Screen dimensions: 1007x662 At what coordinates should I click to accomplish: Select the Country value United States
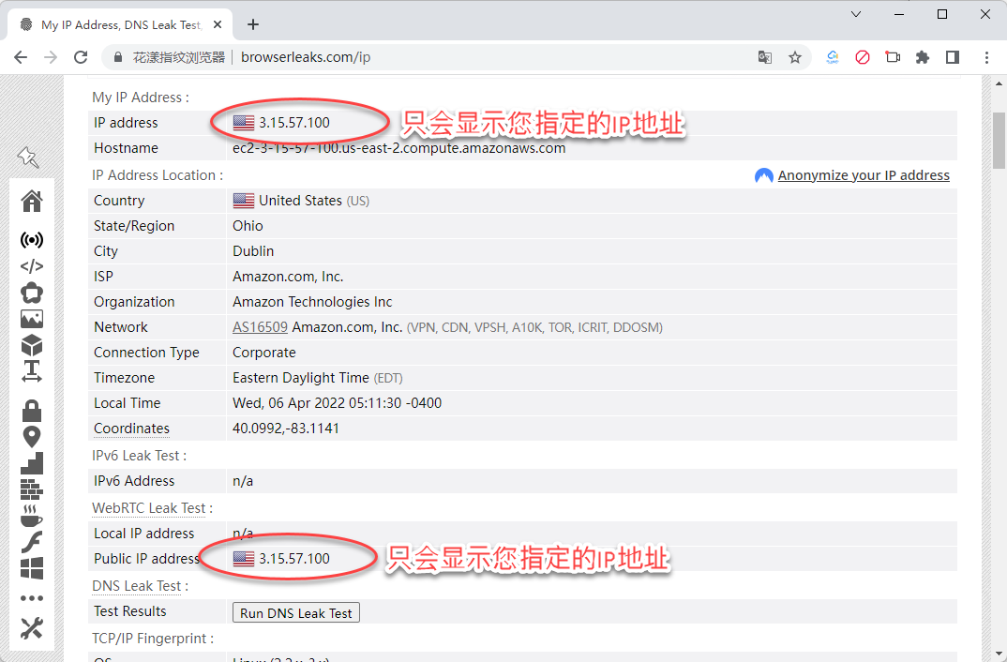(301, 201)
